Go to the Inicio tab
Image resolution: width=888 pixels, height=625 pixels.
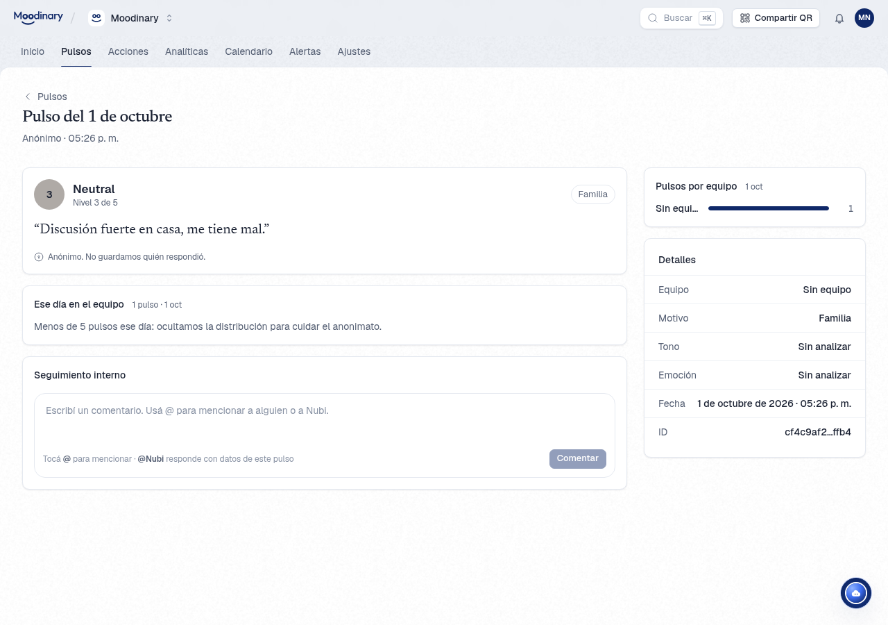(x=33, y=51)
